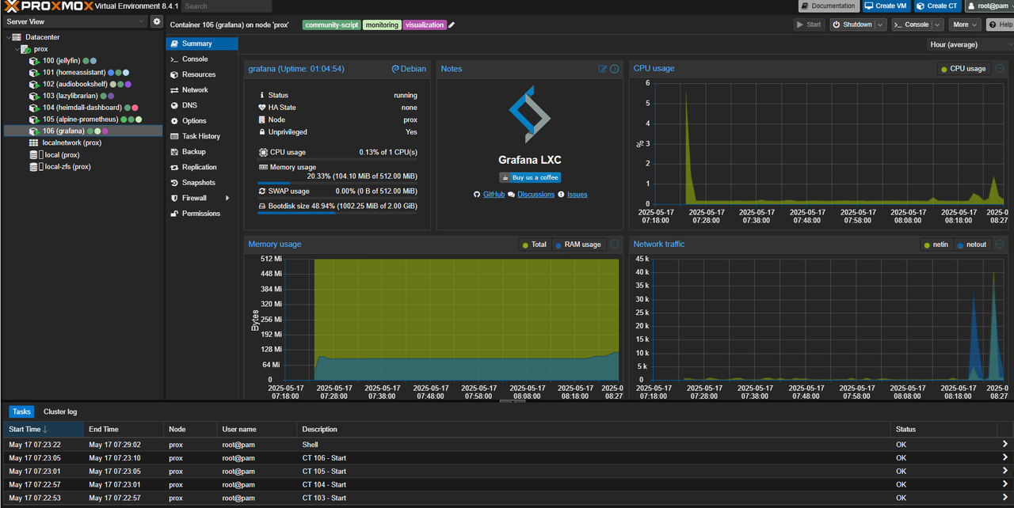Image resolution: width=1014 pixels, height=508 pixels.
Task: Open the Backup menu item
Action: click(202, 152)
